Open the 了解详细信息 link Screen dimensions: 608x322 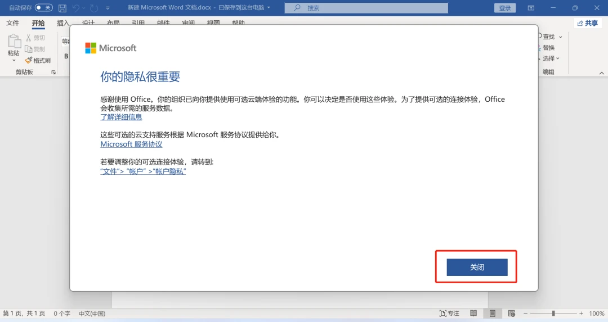click(x=121, y=117)
